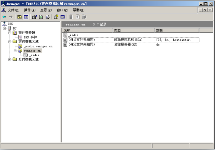Select DNS 事件 log item
This screenshot has height=150, width=215.
pyautogui.click(x=30, y=37)
